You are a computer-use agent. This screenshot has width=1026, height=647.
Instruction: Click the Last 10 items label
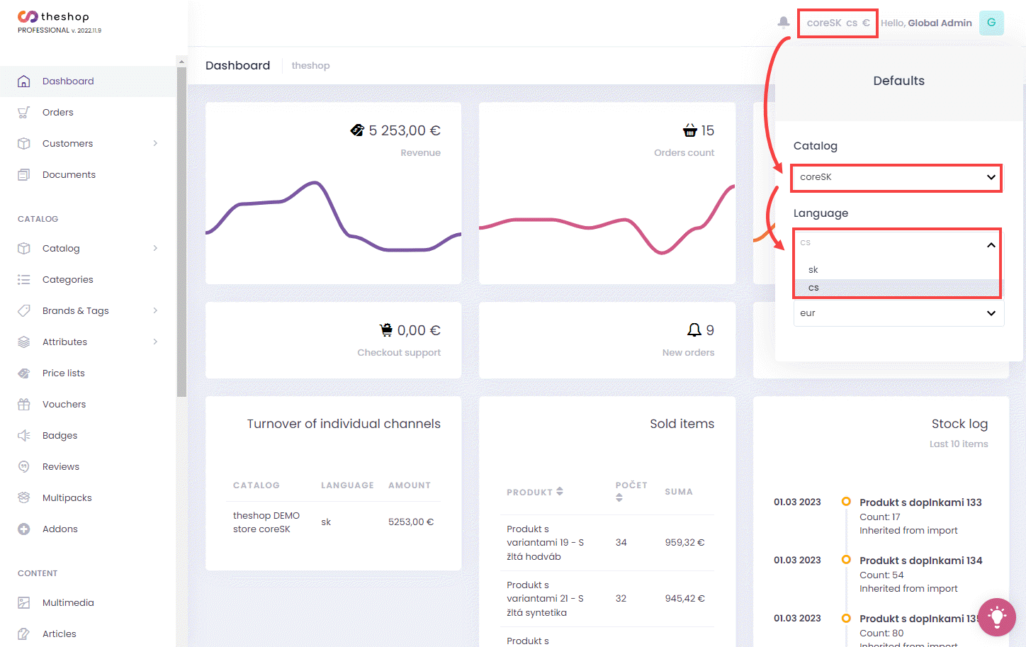coord(959,444)
